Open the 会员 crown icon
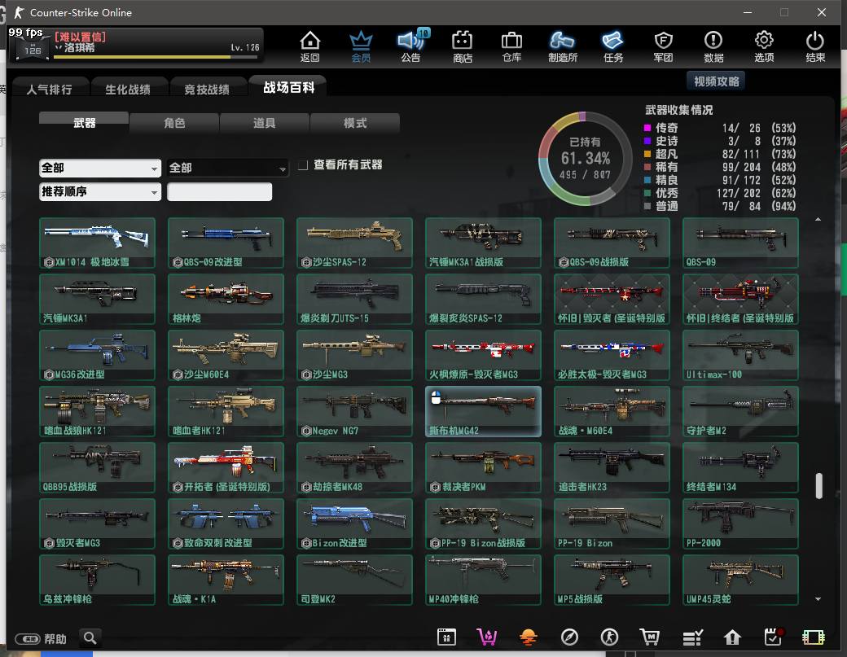This screenshot has width=847, height=657. click(x=361, y=46)
